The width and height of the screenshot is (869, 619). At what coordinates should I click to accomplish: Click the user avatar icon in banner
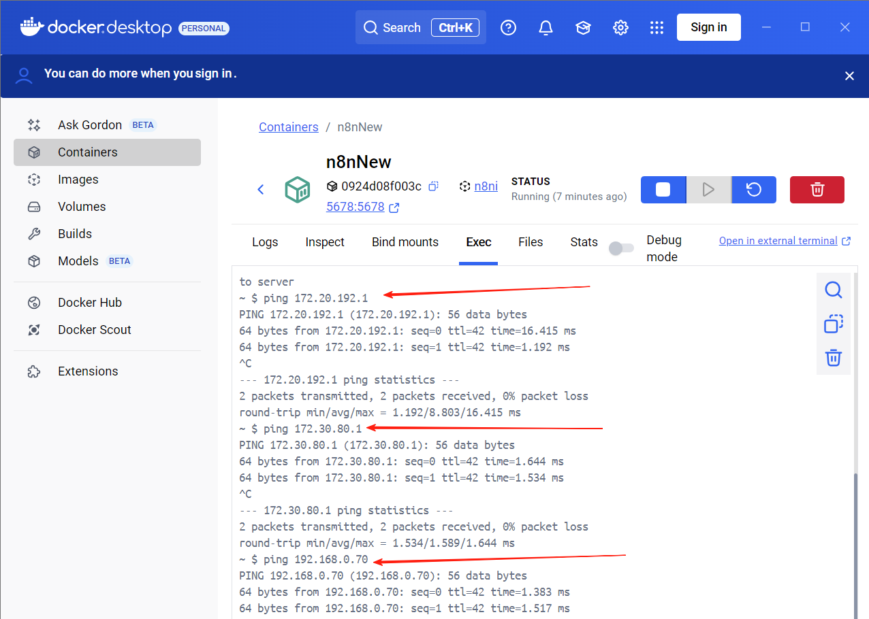(x=24, y=76)
